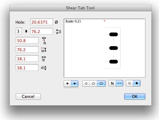This screenshot has width=159, height=120.
Task: Click the hole diameter field showing 20.6375
Action: 41,22
